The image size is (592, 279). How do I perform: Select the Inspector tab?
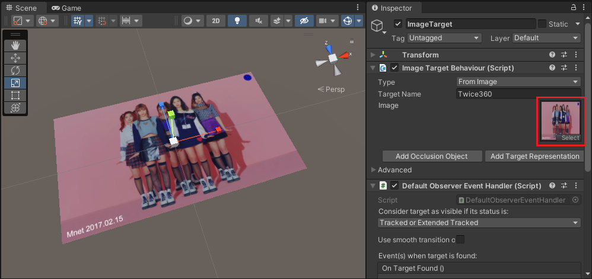392,8
